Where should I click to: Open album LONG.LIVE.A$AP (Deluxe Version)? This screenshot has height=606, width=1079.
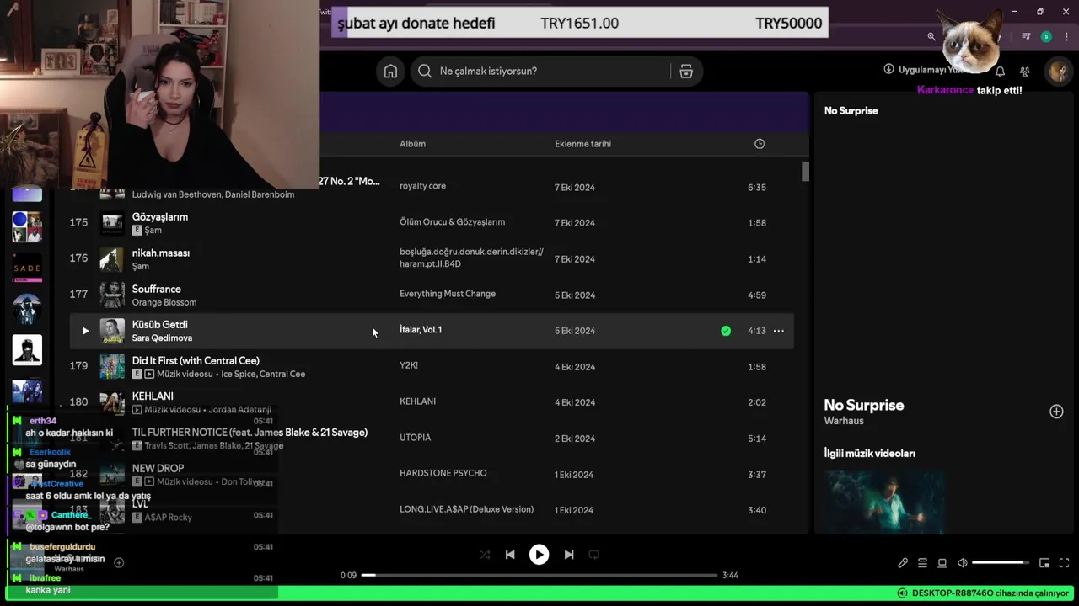(466, 509)
